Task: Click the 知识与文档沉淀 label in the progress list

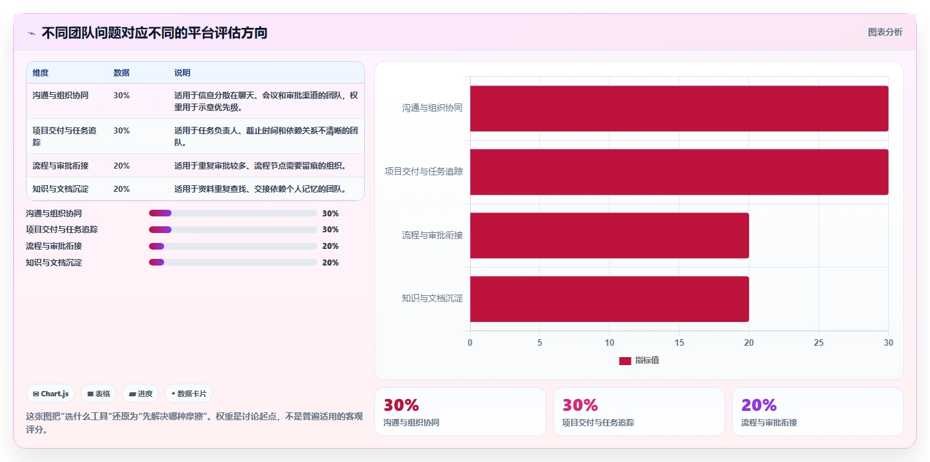Action: [54, 263]
